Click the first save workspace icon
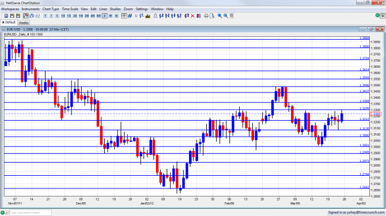386x216 pixels. tap(12, 16)
